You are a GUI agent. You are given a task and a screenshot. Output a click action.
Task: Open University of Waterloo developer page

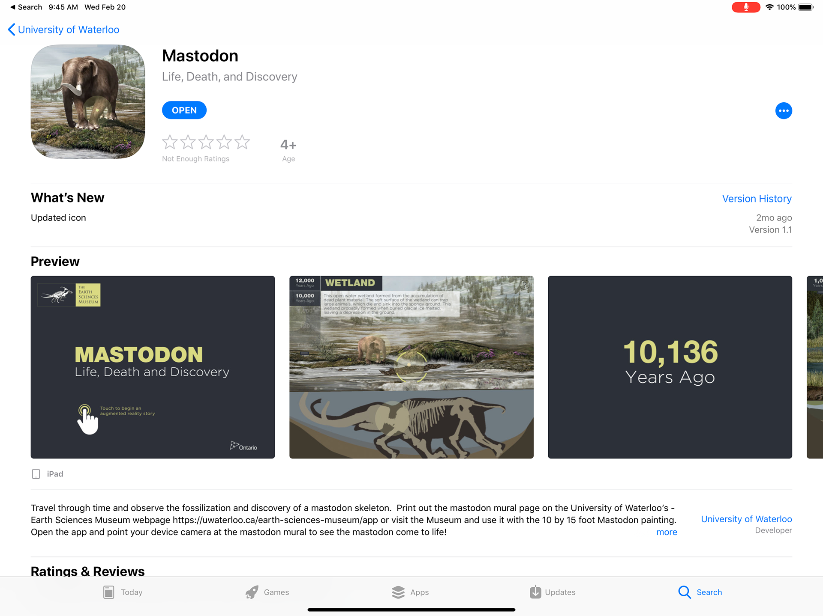click(x=746, y=519)
